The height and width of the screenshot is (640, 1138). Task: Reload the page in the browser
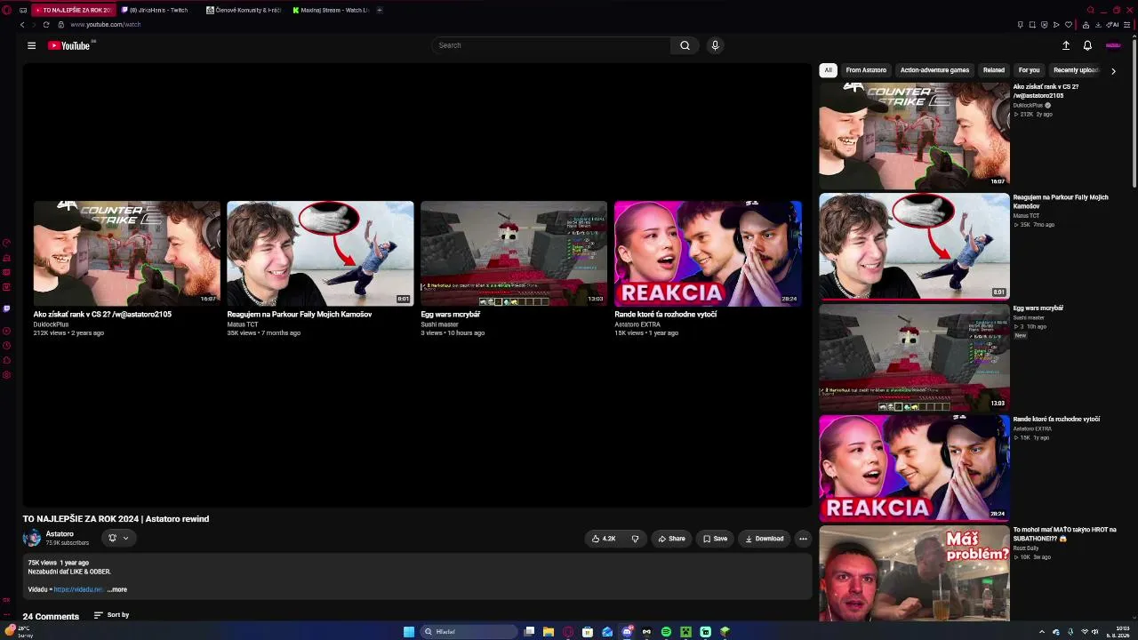tap(48, 25)
